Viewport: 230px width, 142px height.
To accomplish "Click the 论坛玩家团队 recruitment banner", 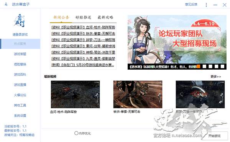I will click(177, 39).
